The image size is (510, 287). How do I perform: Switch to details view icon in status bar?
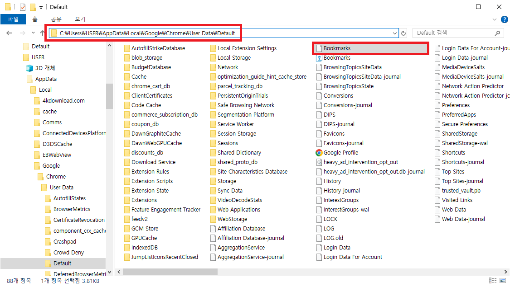pos(493,281)
